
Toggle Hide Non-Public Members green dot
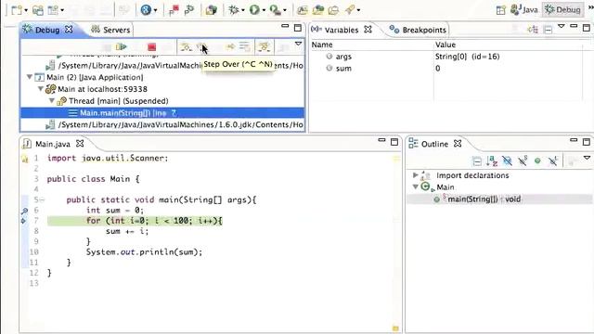tap(537, 161)
